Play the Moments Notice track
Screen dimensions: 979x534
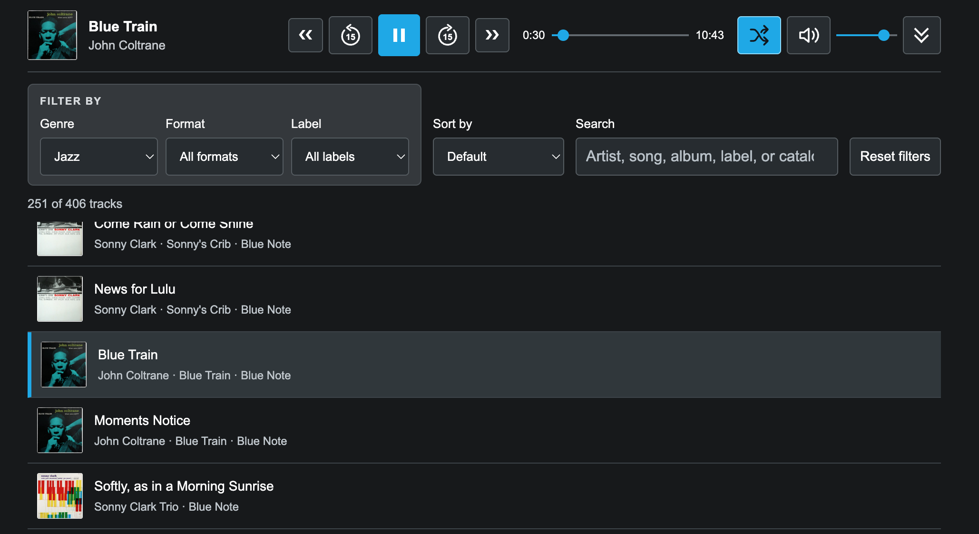pyautogui.click(x=484, y=430)
